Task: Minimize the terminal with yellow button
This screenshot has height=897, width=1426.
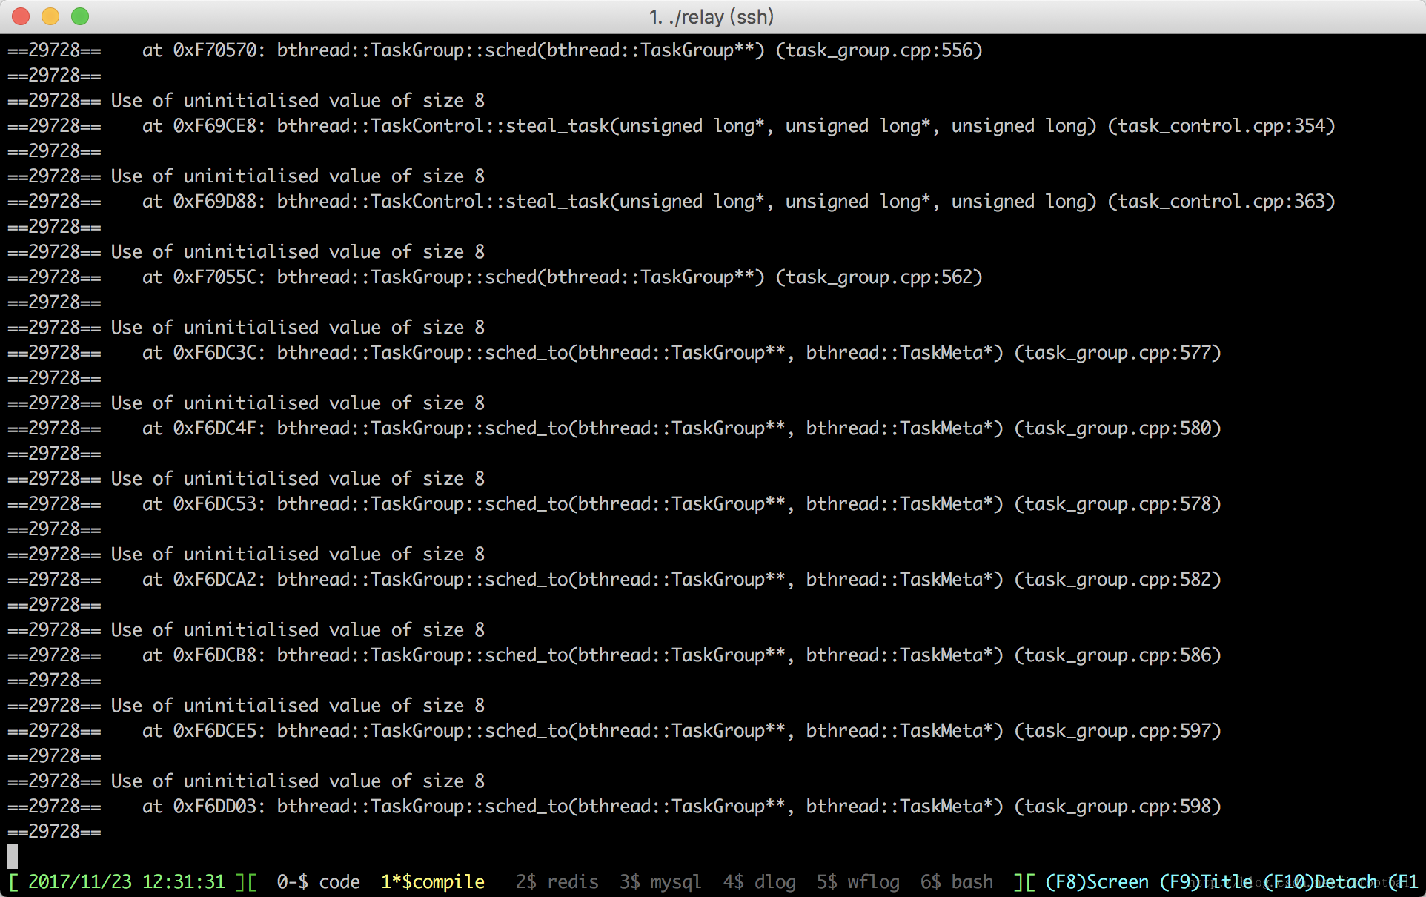Action: [50, 16]
